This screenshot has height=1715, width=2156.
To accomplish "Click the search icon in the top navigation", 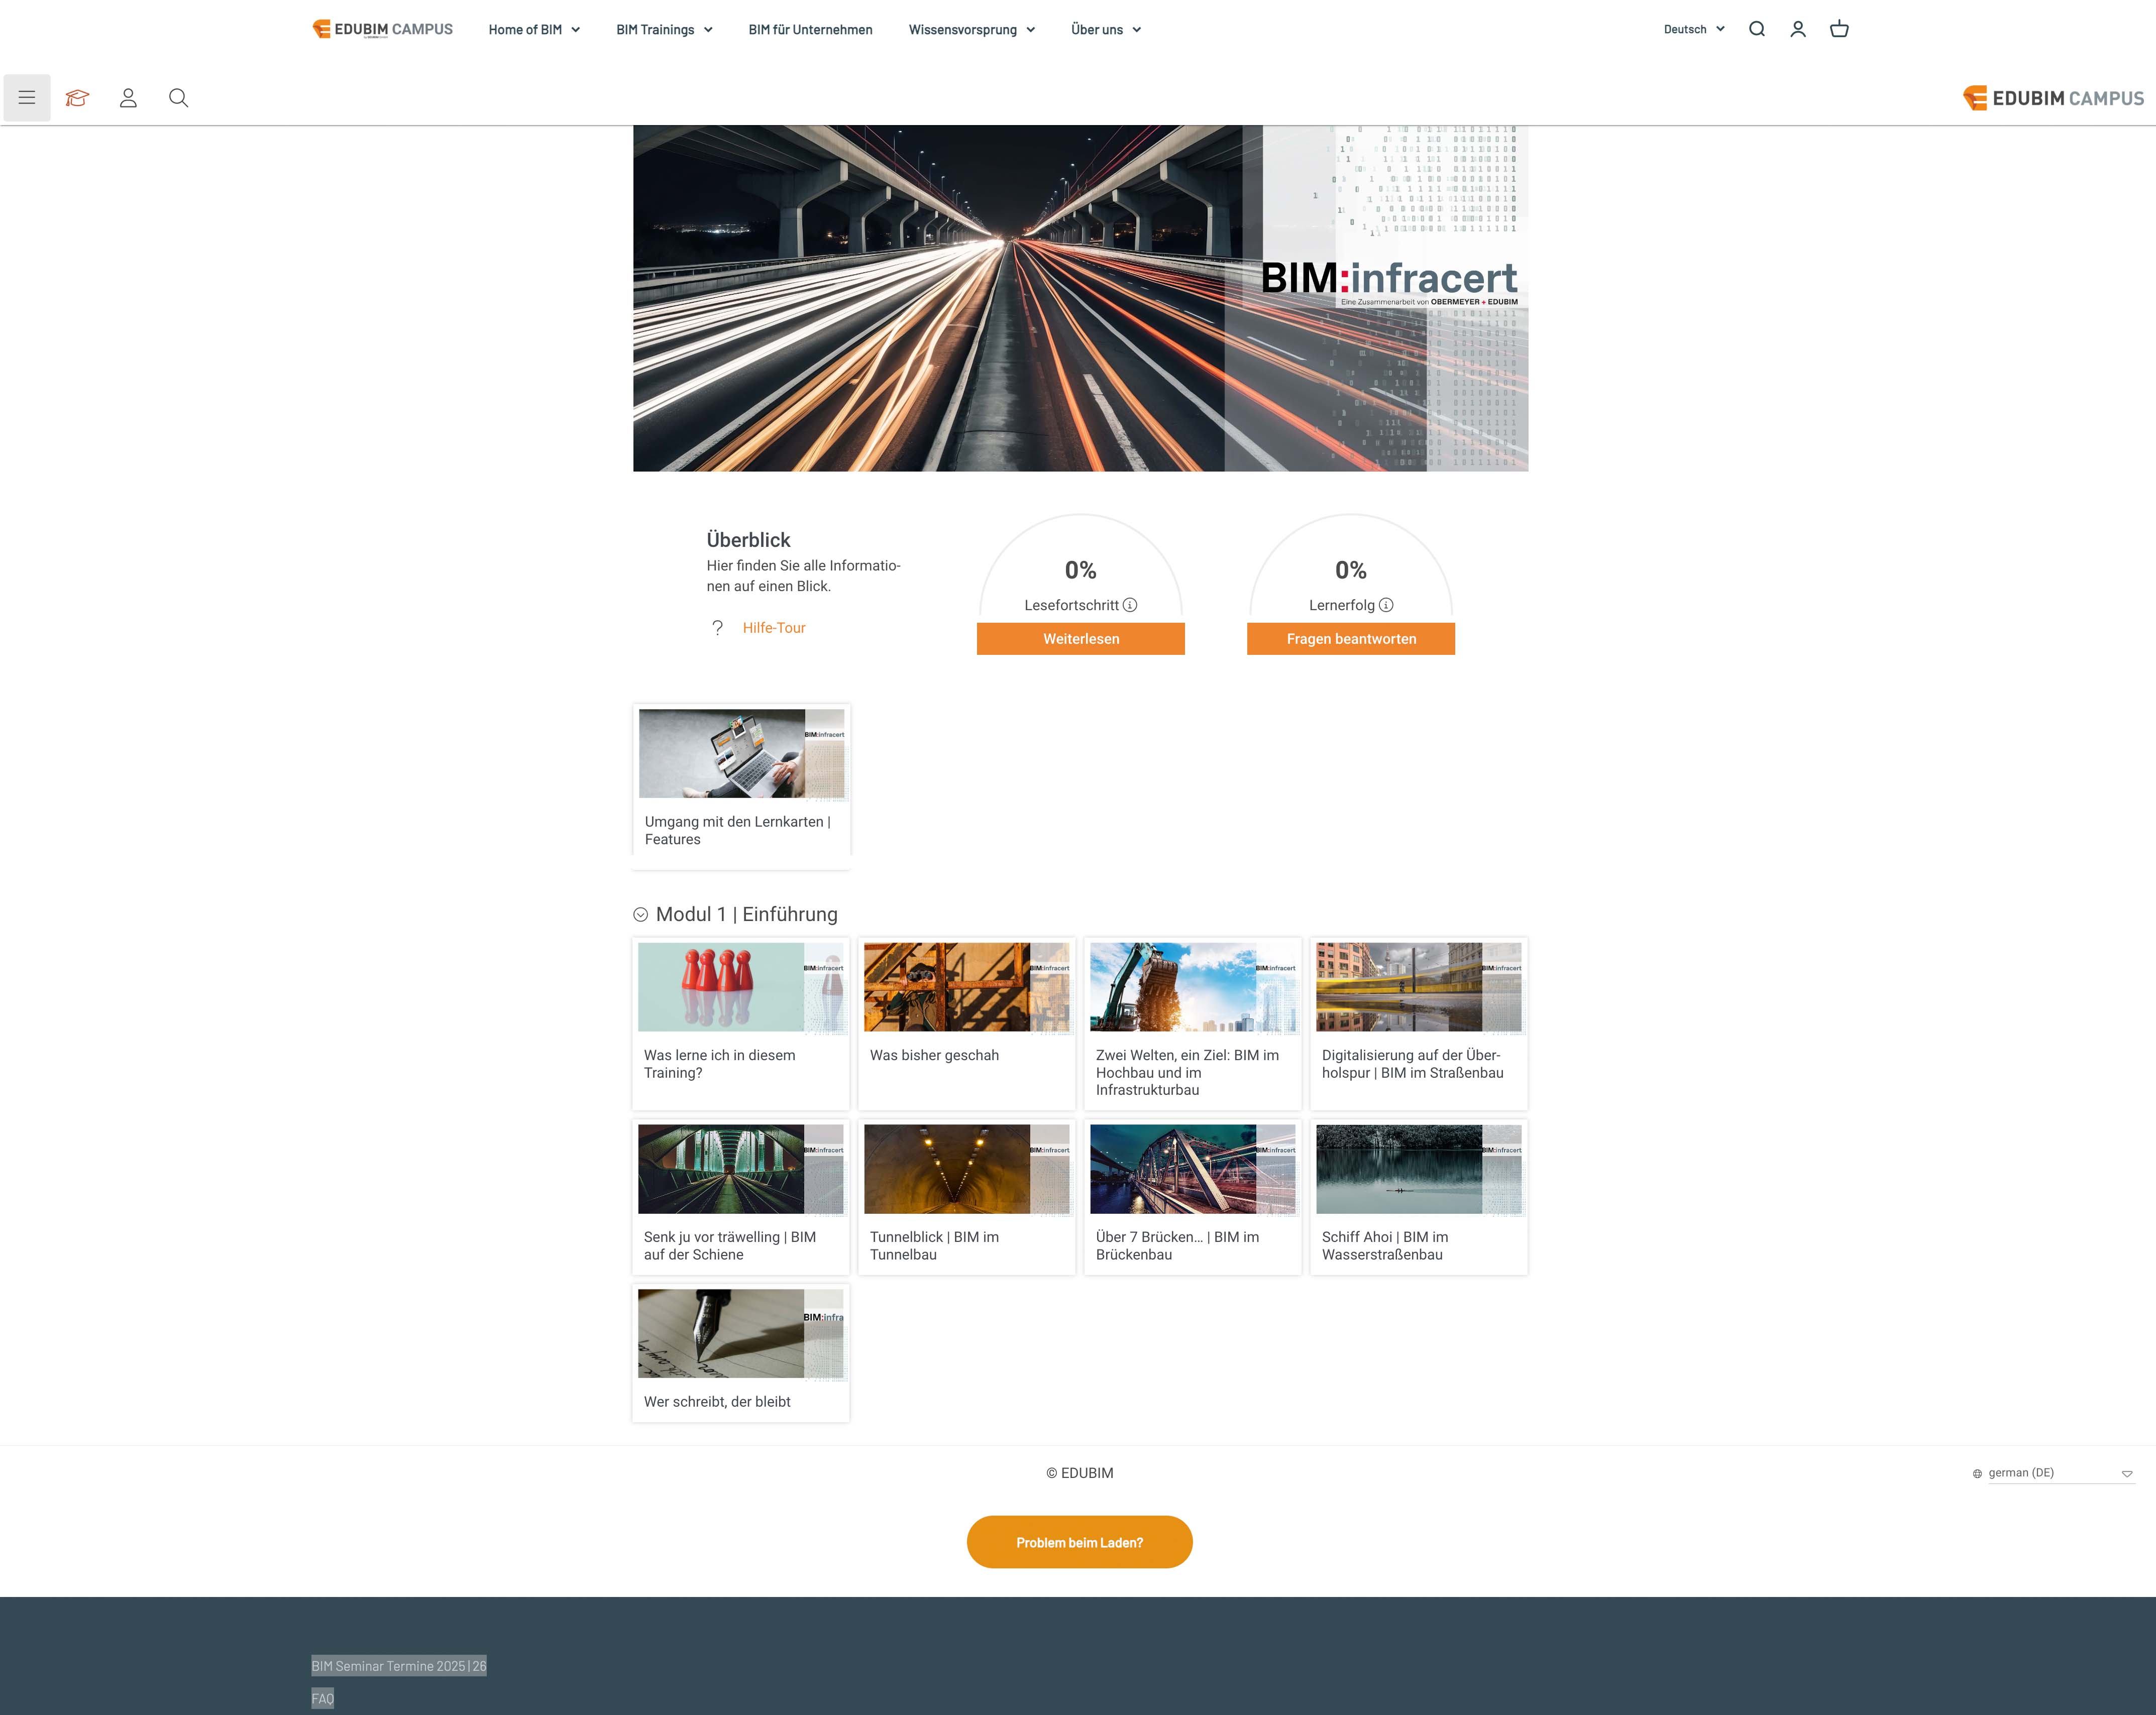I will (1756, 29).
